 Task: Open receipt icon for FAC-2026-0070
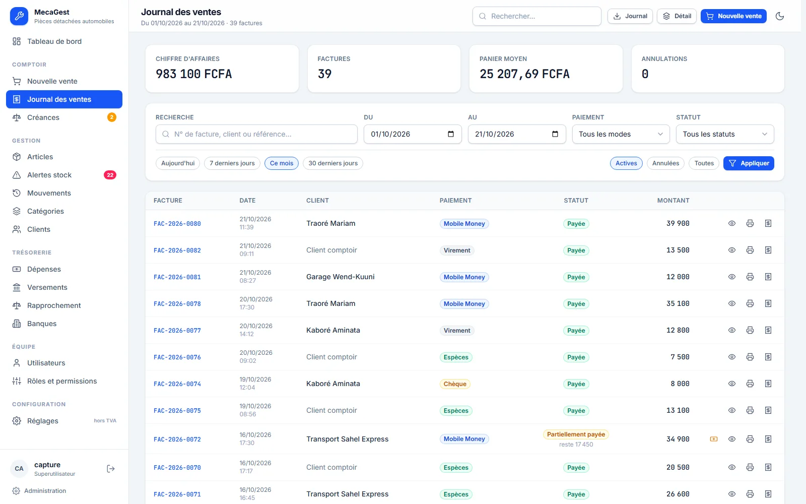(768, 467)
